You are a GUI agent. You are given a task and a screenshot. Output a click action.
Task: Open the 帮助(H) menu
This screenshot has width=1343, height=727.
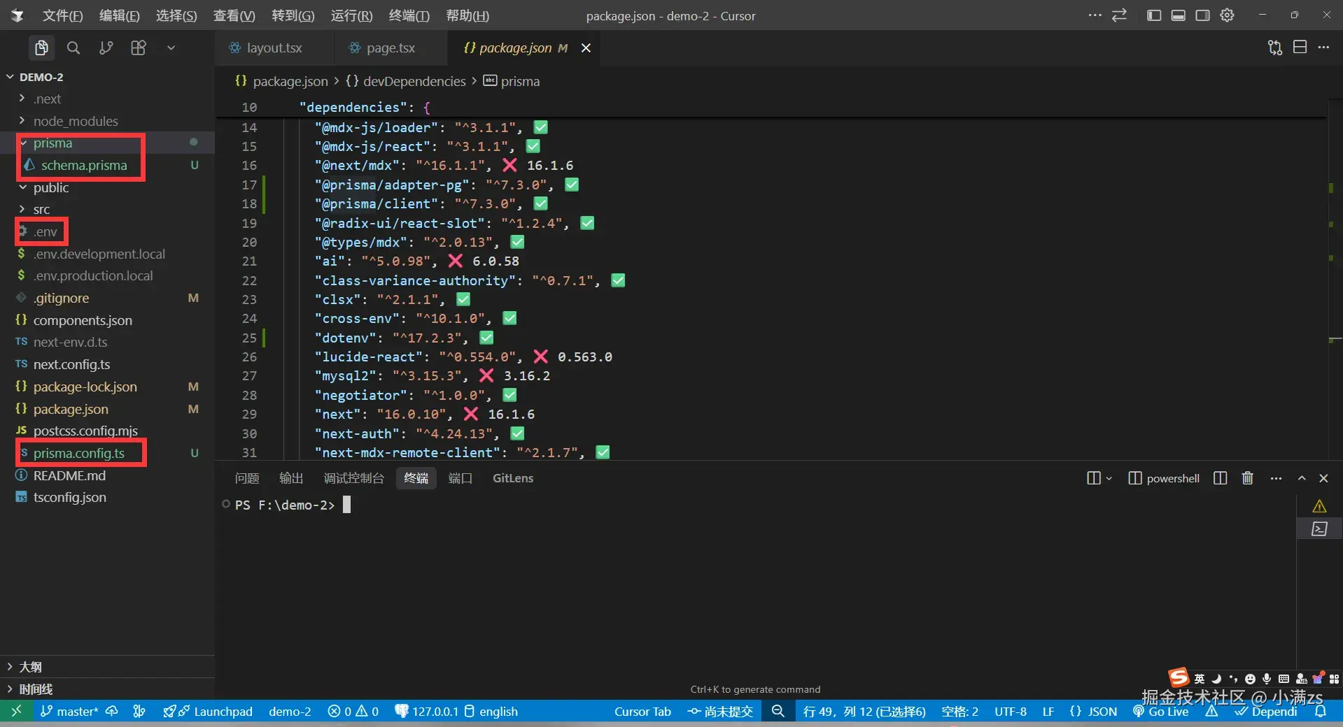tap(467, 15)
